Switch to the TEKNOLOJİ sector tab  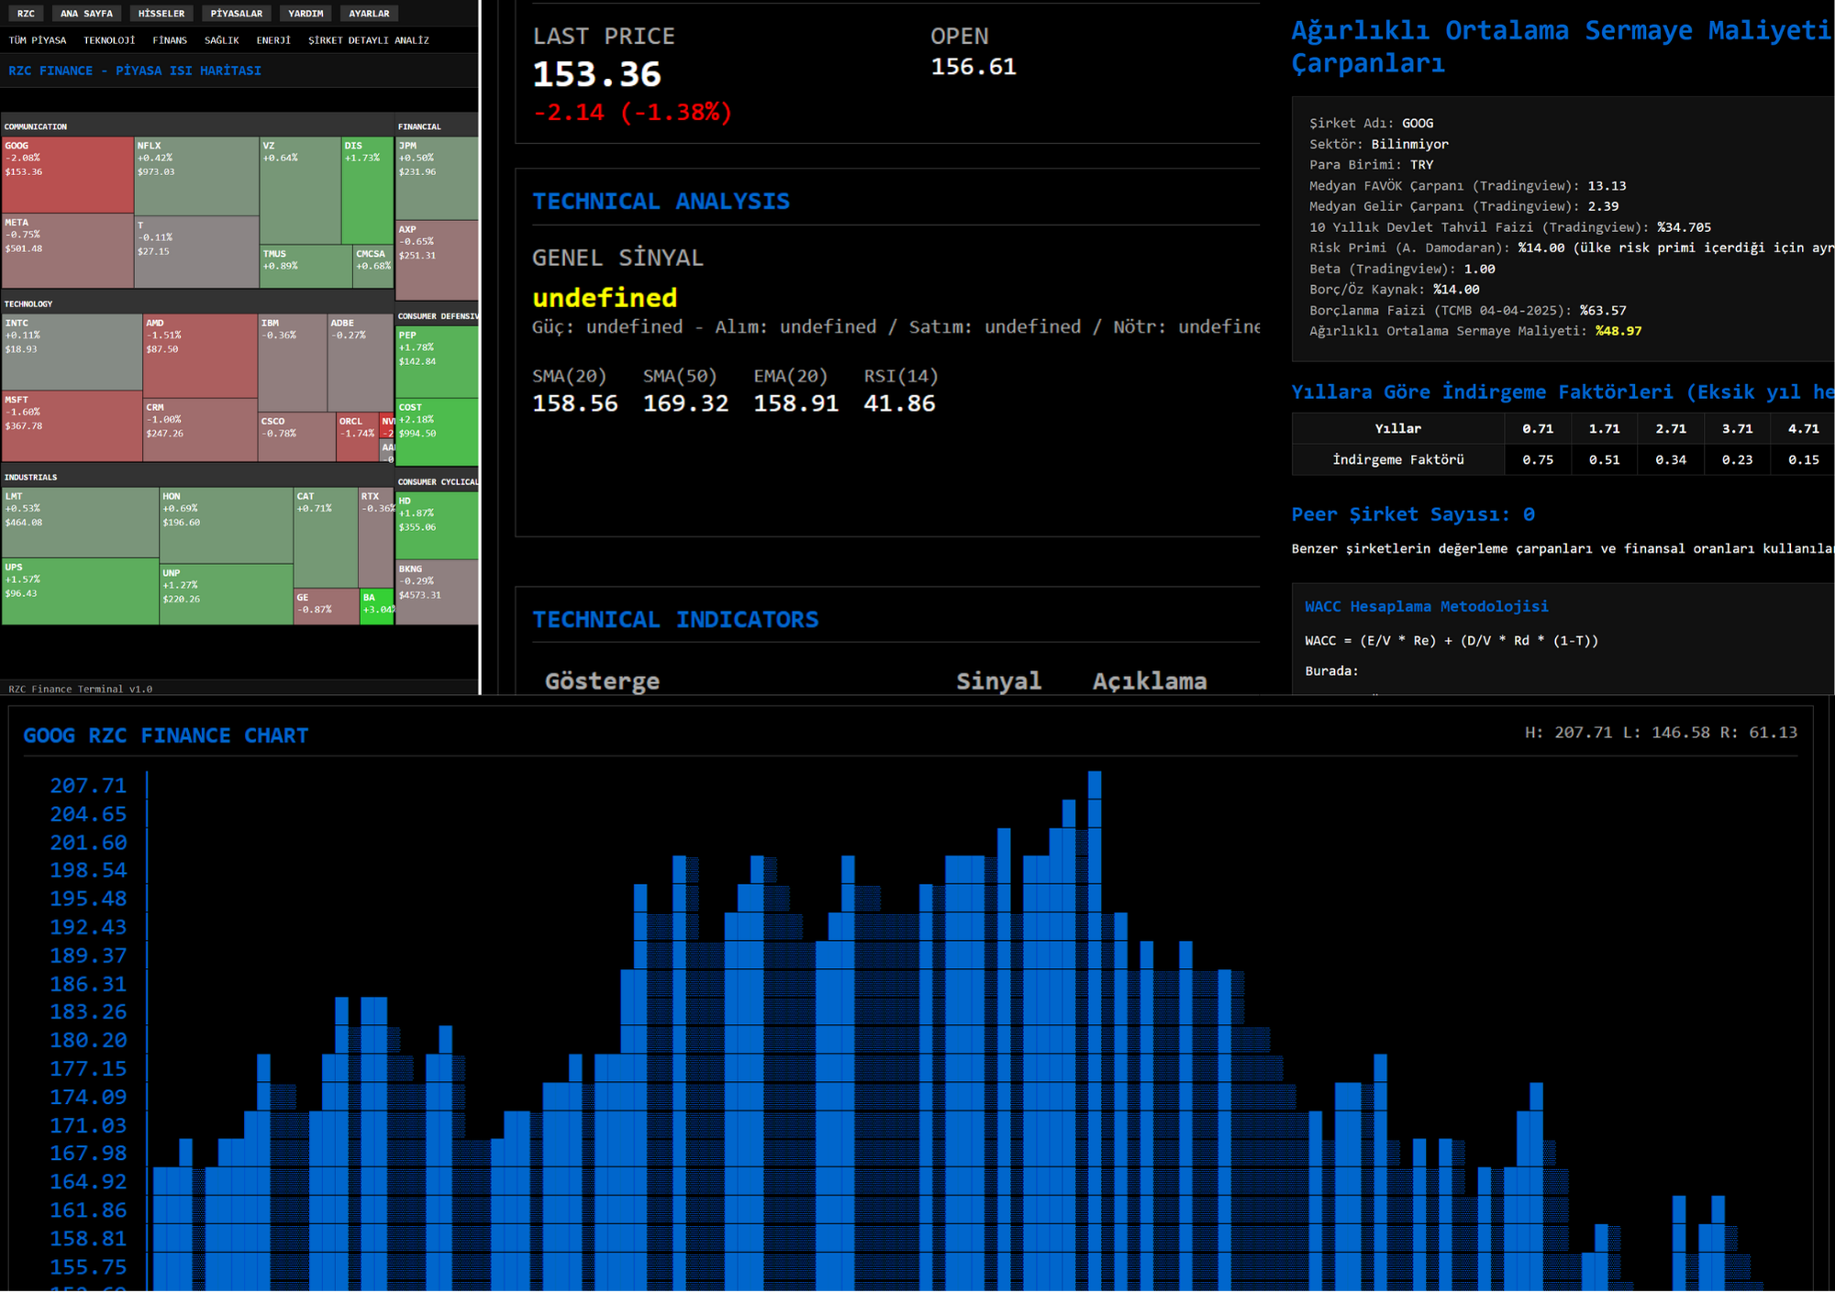click(109, 40)
